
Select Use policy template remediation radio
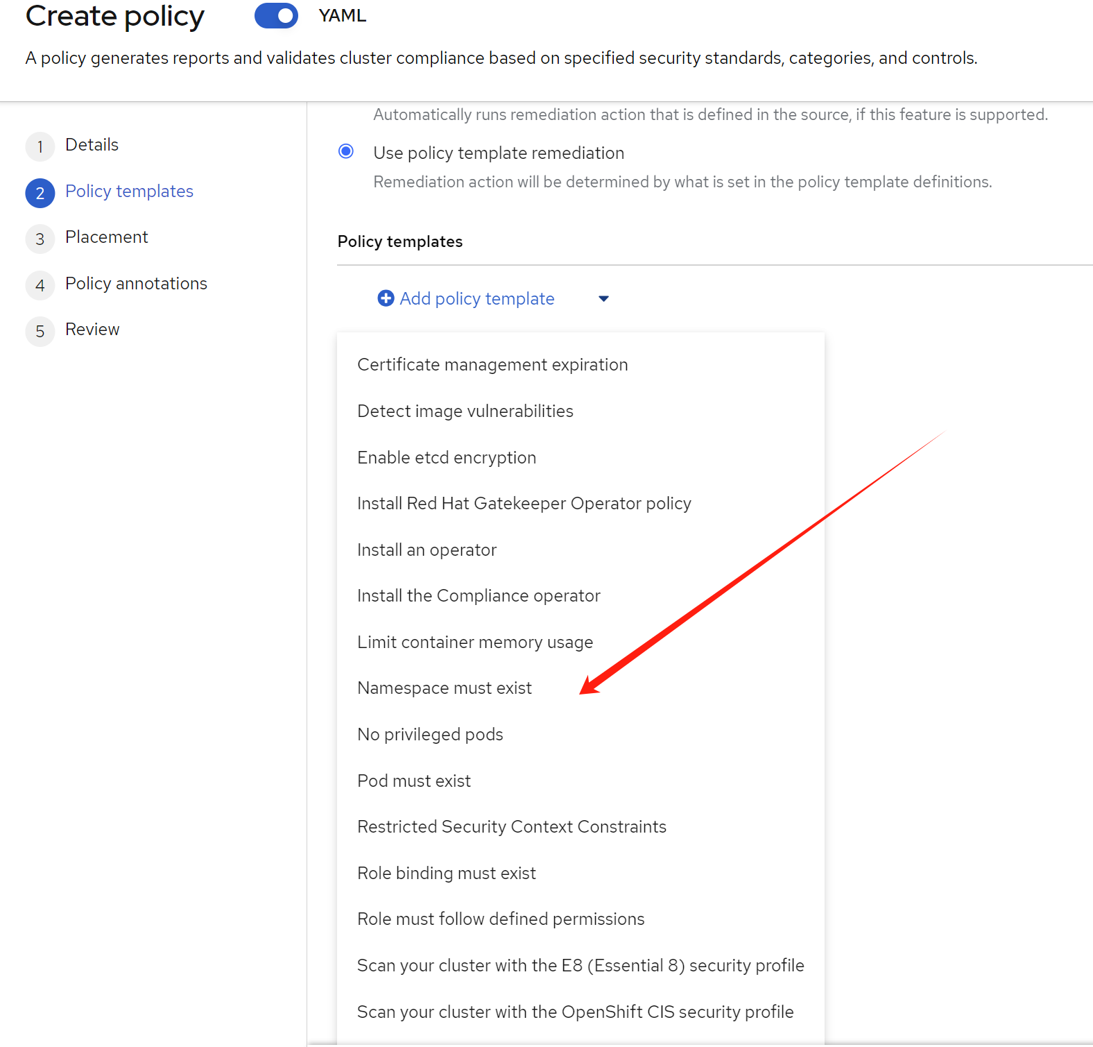346,151
